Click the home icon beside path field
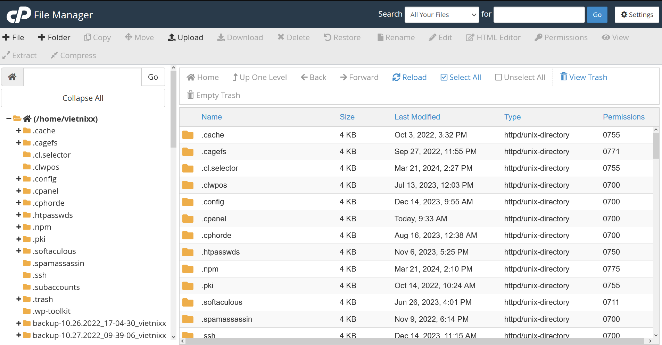This screenshot has width=662, height=345. 13,77
